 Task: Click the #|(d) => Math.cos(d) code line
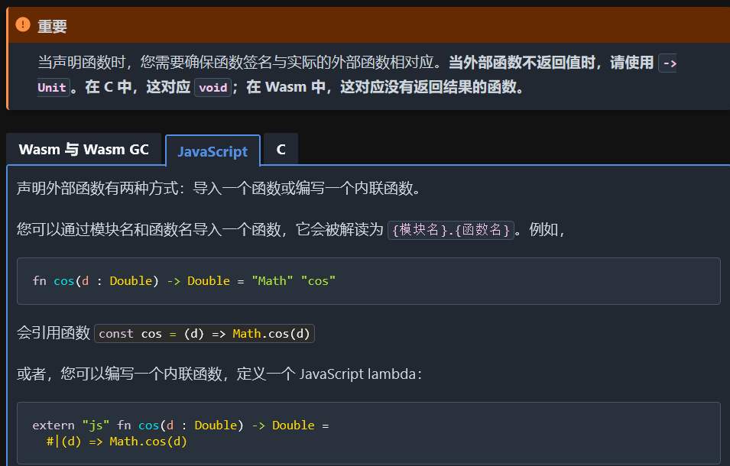[116, 442]
